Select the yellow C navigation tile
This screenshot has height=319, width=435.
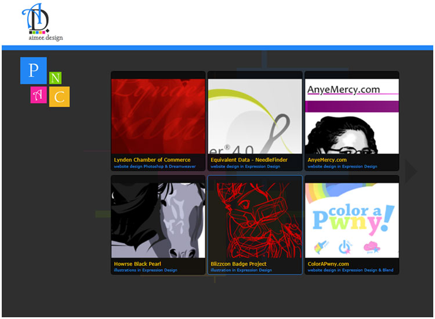pyautogui.click(x=59, y=97)
